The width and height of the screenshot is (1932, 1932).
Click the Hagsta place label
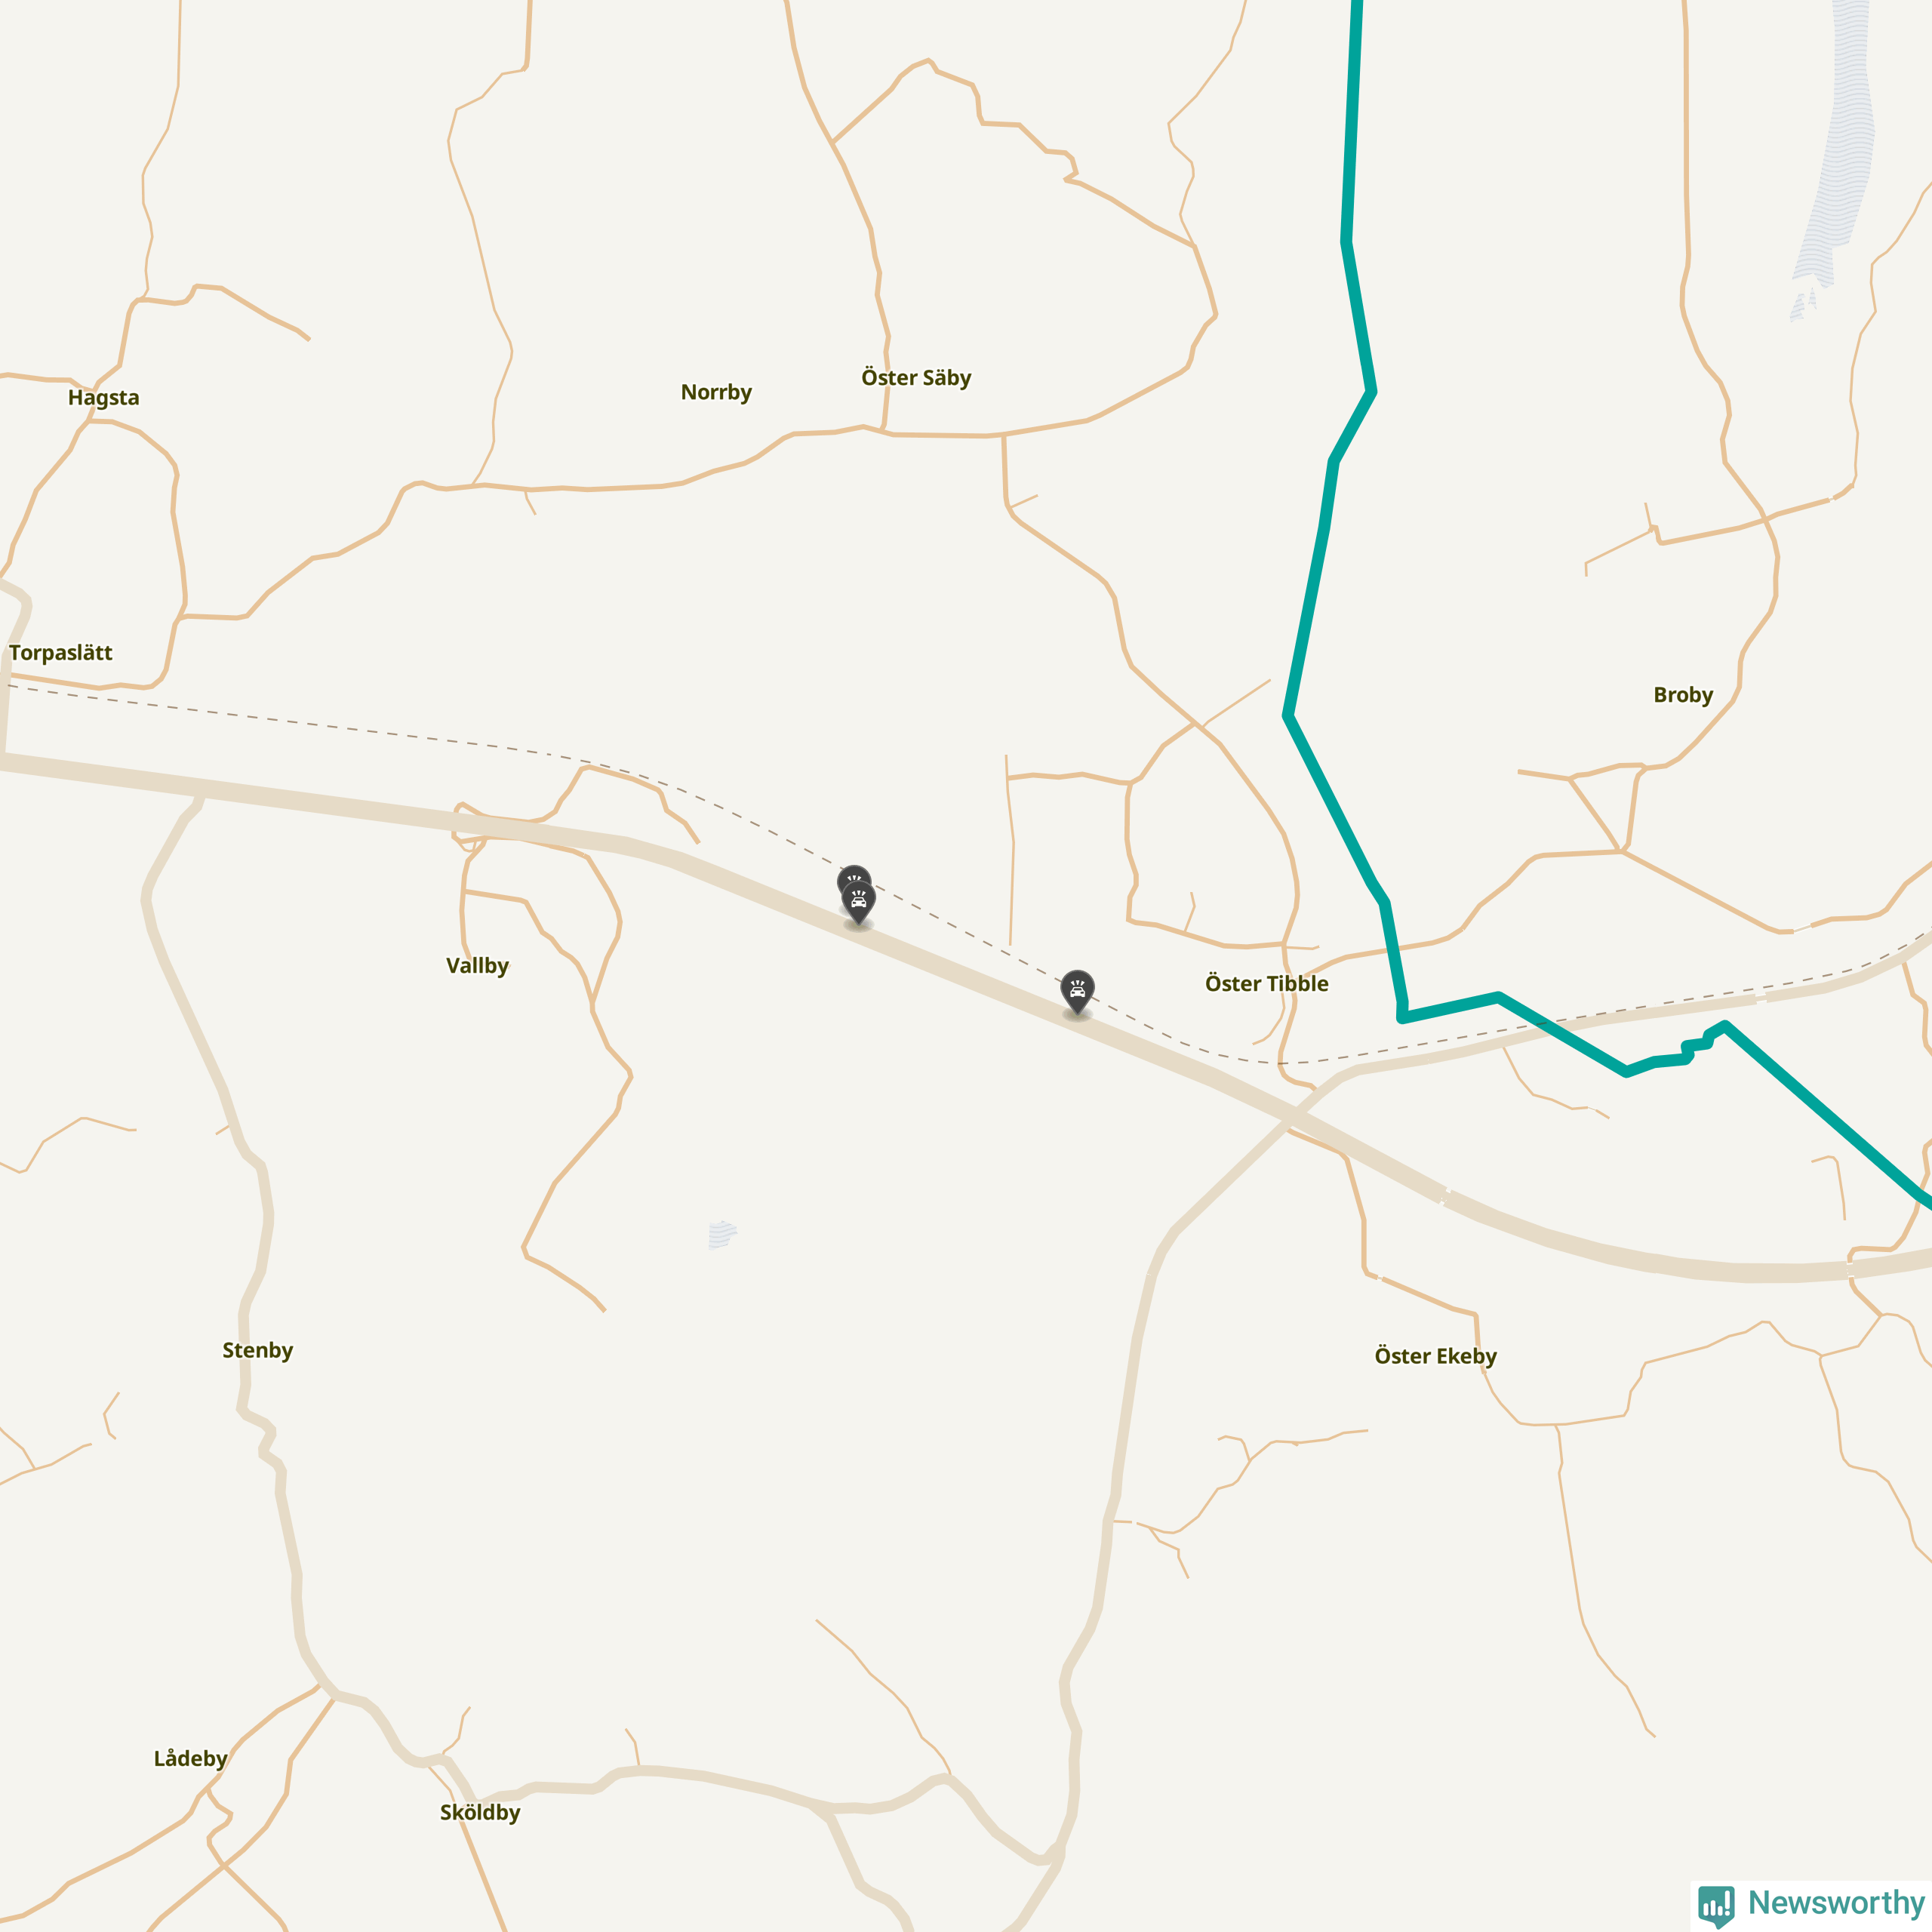pyautogui.click(x=104, y=398)
